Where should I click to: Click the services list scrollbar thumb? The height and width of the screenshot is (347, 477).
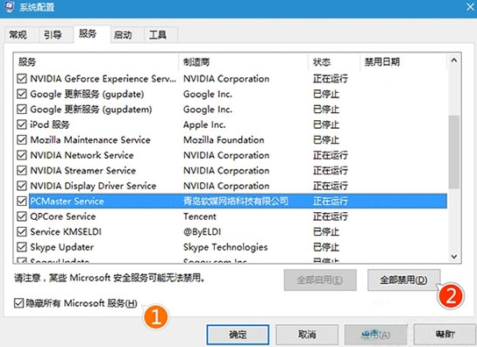pyautogui.click(x=454, y=152)
